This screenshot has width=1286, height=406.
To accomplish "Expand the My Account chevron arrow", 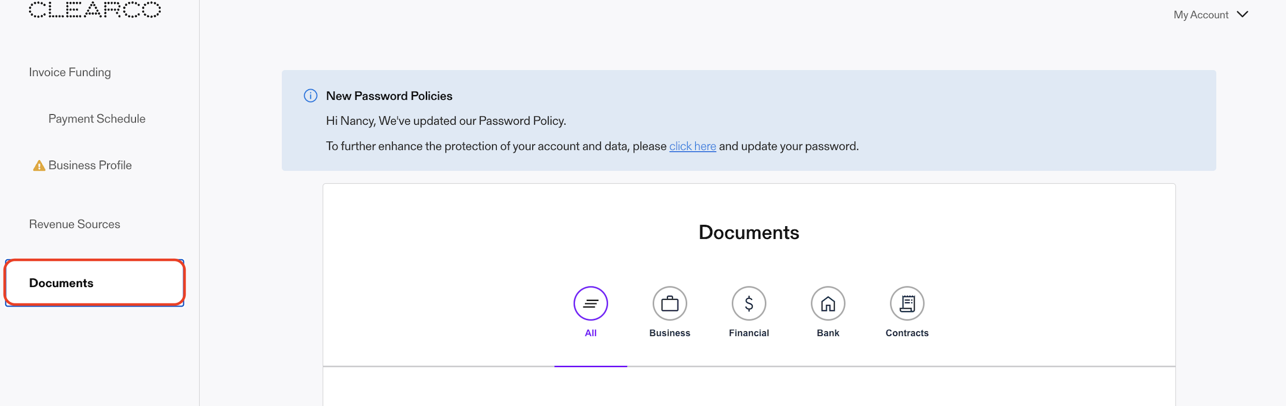I will 1242,14.
